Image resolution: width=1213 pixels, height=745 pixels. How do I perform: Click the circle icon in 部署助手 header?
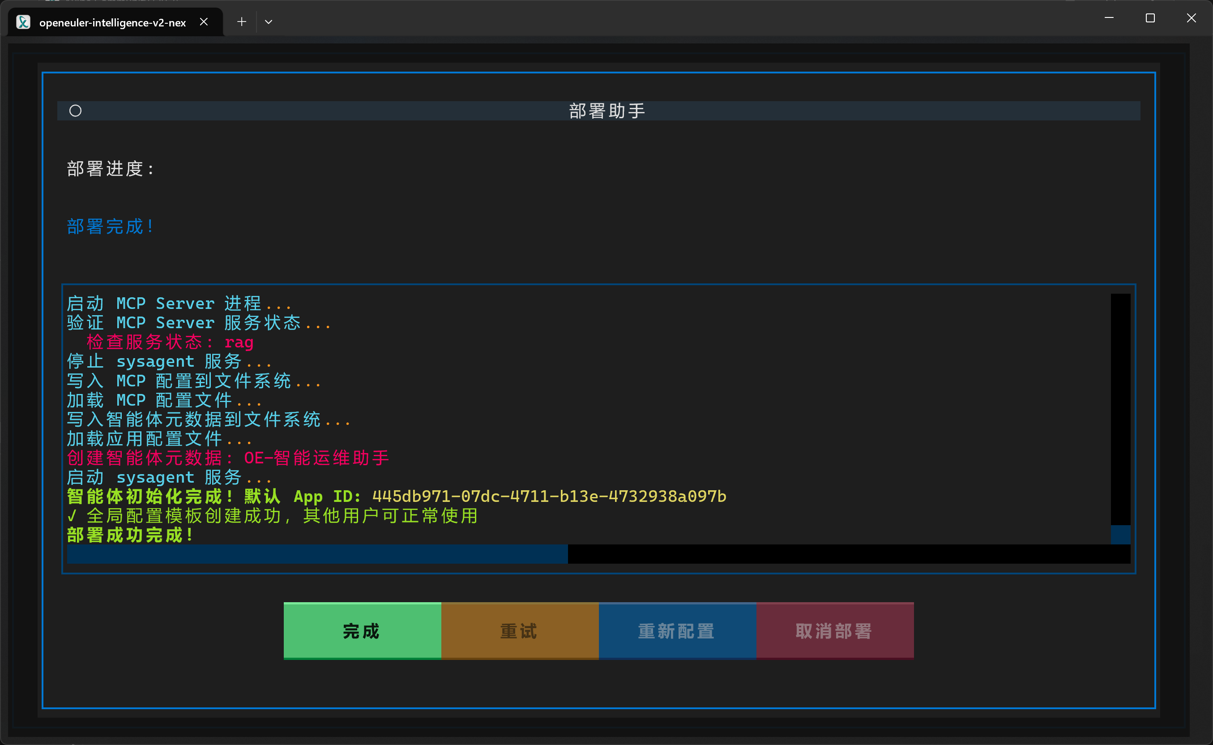tap(75, 111)
